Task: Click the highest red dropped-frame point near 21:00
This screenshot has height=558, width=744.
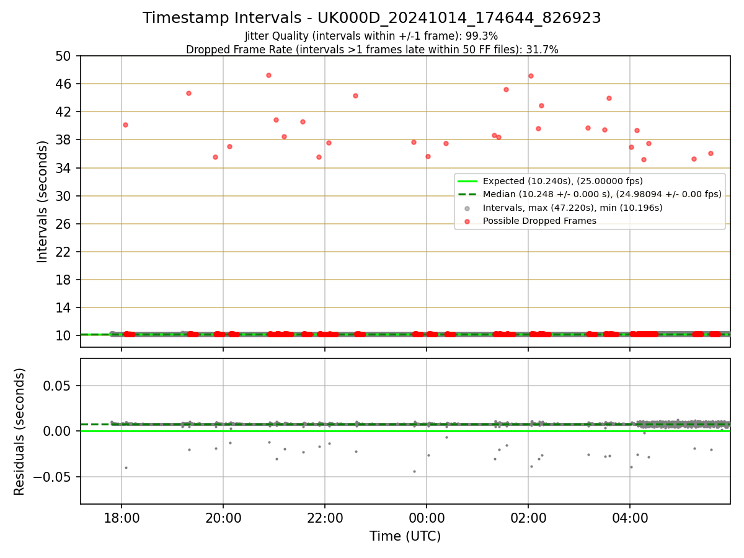Action: coord(268,75)
